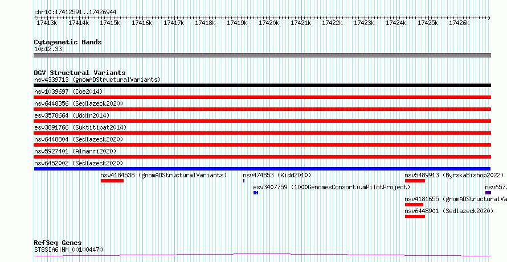
Task: Click nsv4339713 gnomADStructuralVariants label
Action: [x=97, y=80]
